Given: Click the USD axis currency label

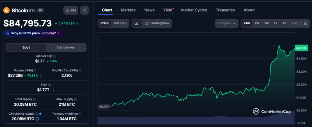Looking at the screenshot, I should 301,123.
